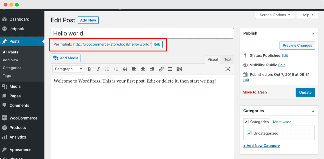Image resolution: width=324 pixels, height=159 pixels.
Task: Expand the Screen Options panel
Action: tap(275, 15)
